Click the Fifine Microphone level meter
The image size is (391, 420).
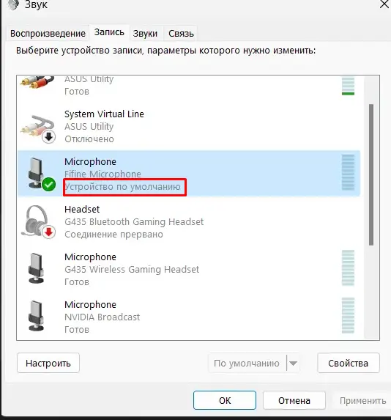[x=348, y=172]
